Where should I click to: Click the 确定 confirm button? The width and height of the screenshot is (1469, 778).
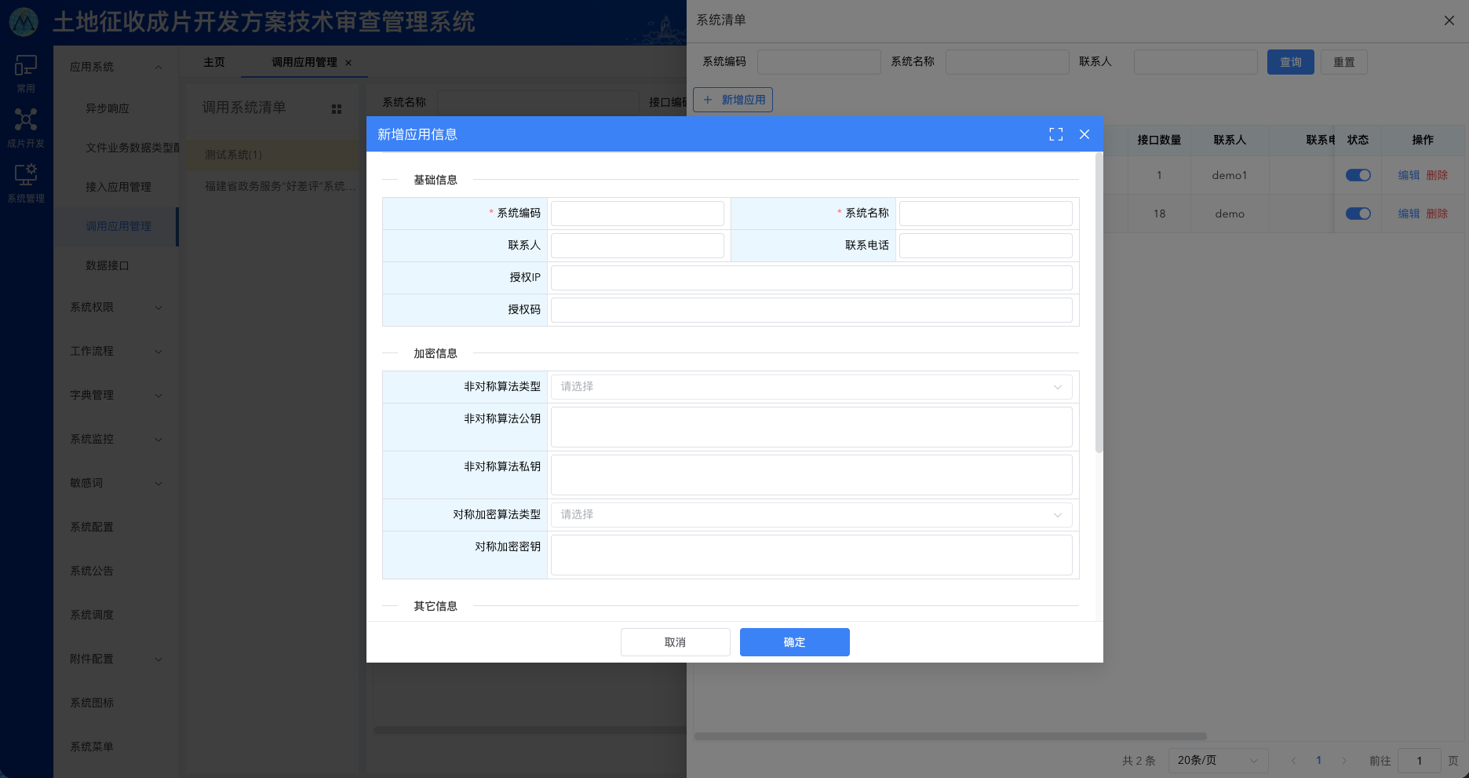794,641
